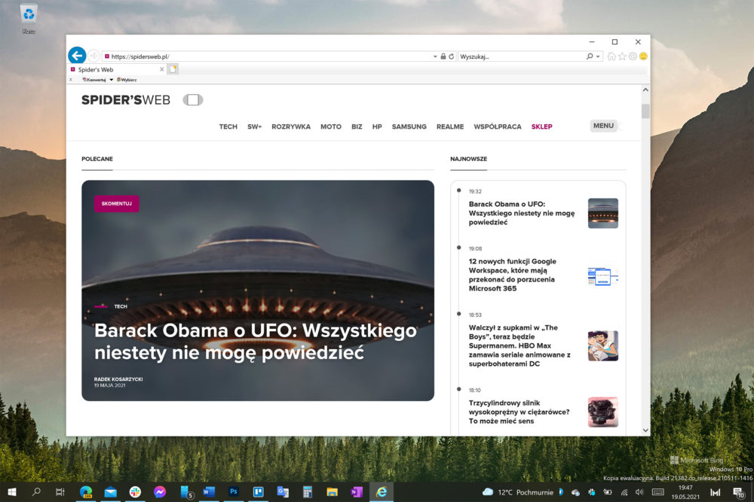Click the padlock security icon in address bar
754x502 pixels.
443,56
